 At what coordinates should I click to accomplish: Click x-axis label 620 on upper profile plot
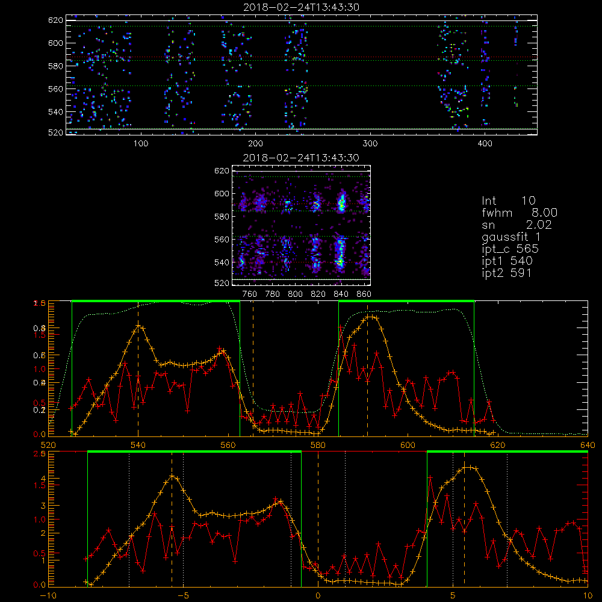click(x=498, y=445)
